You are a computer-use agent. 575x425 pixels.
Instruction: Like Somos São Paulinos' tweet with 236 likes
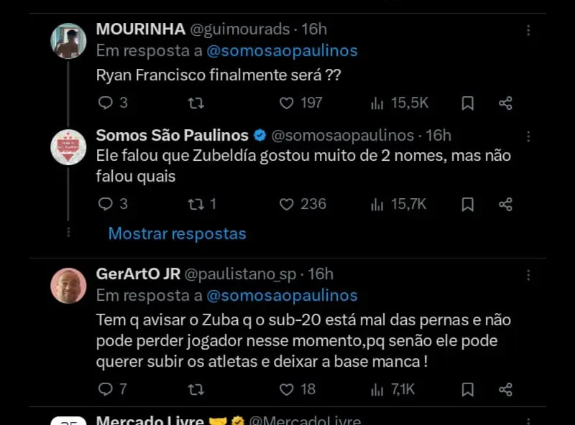click(x=287, y=205)
